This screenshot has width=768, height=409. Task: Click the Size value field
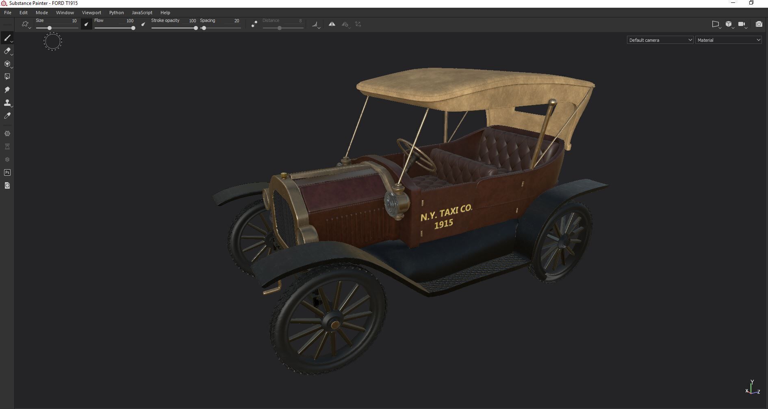(74, 21)
